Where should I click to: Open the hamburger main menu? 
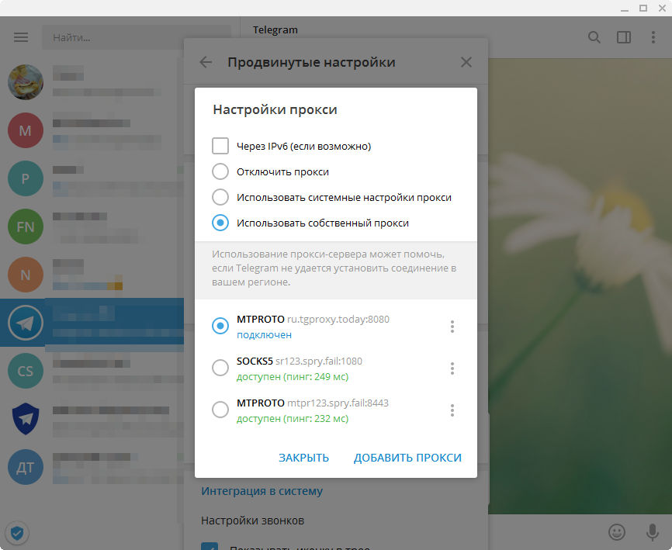tap(21, 37)
